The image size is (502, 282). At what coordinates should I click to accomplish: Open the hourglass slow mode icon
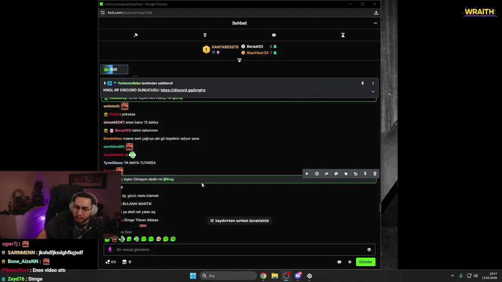tap(343, 35)
